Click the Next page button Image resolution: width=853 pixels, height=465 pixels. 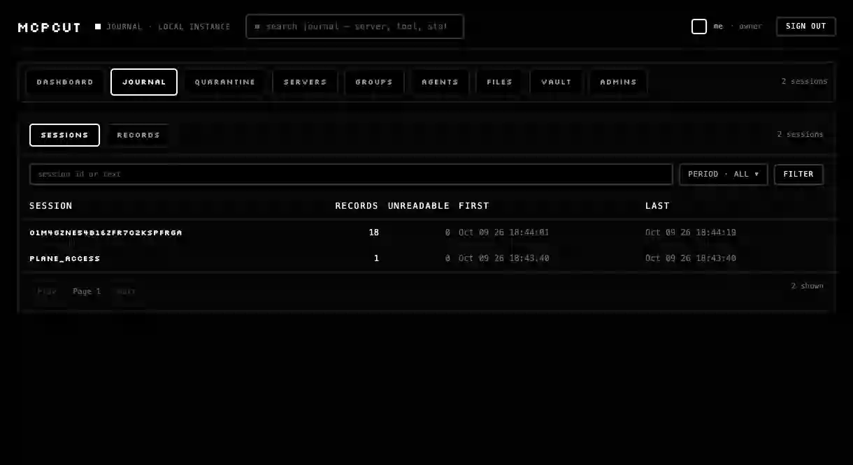[126, 291]
